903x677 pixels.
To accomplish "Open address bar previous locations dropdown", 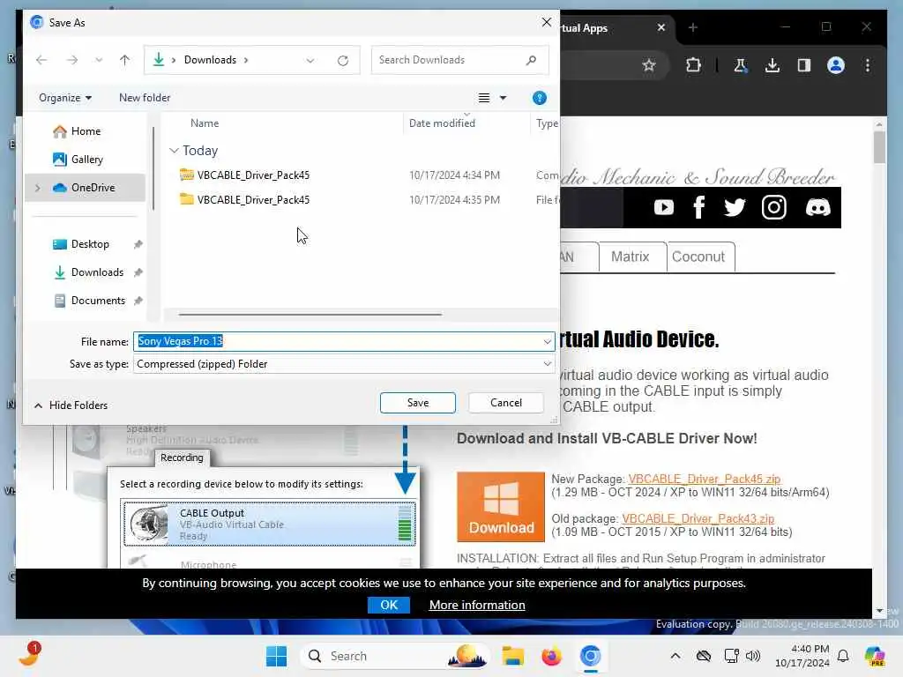I will (310, 61).
